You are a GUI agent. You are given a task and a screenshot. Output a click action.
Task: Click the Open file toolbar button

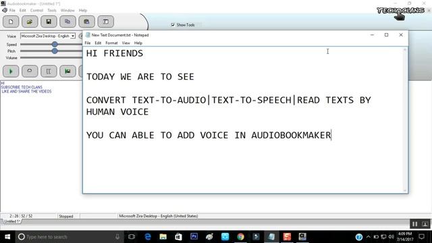click(30, 22)
